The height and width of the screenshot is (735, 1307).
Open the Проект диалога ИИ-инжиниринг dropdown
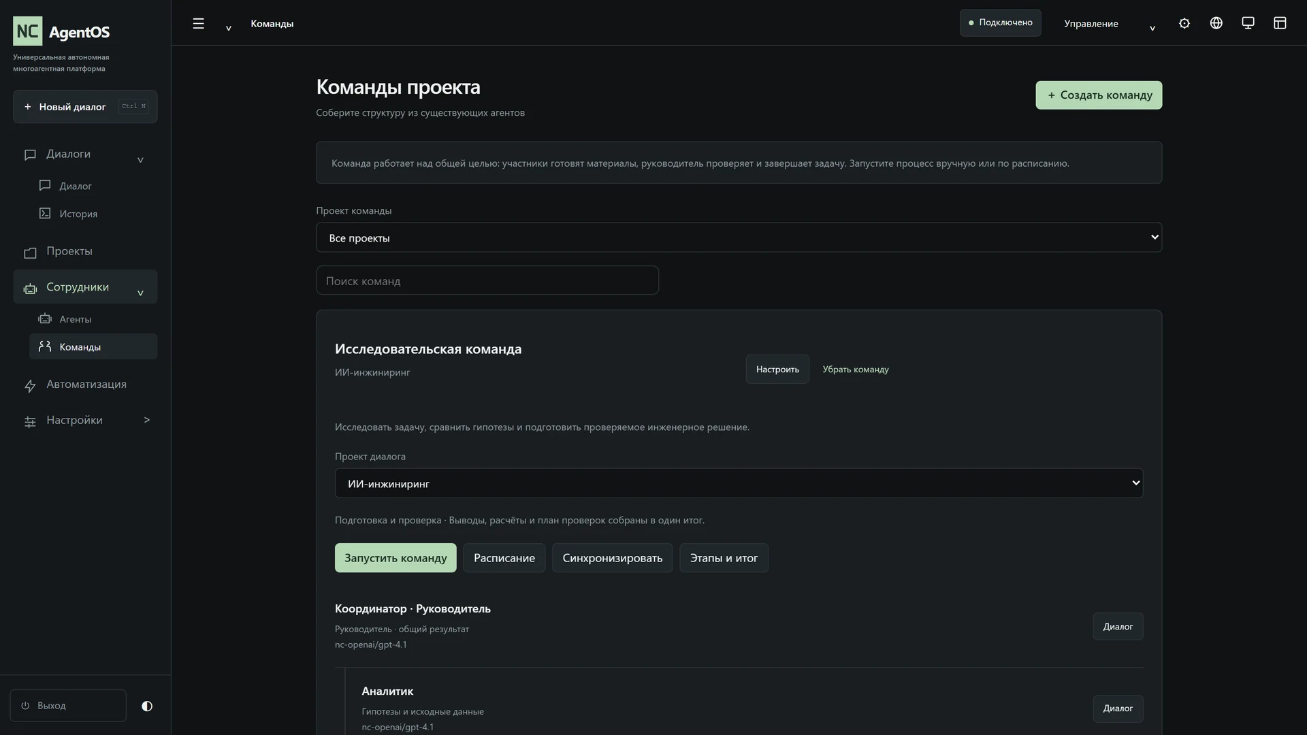click(x=739, y=483)
